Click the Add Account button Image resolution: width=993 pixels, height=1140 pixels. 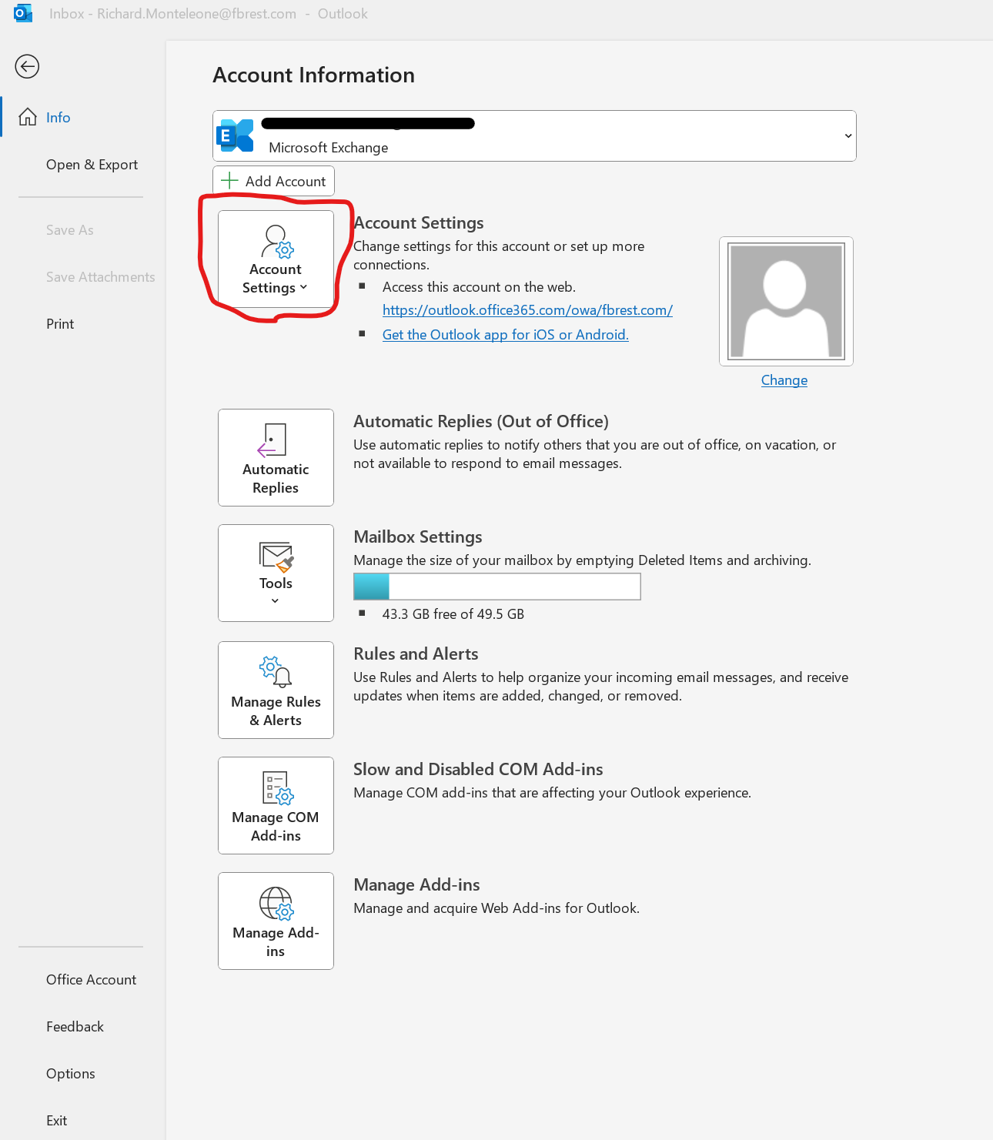pyautogui.click(x=273, y=181)
